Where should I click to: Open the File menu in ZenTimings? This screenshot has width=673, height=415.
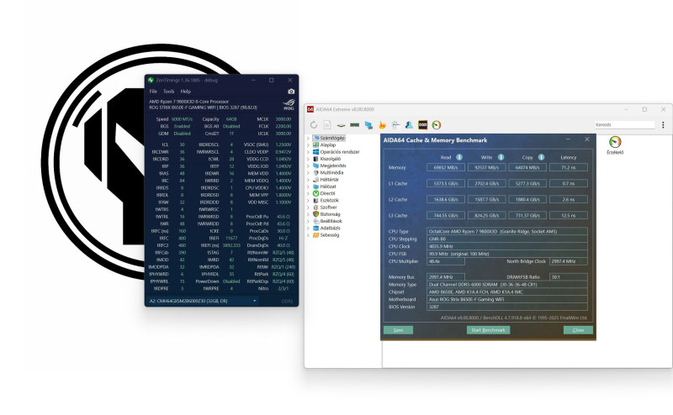point(153,92)
